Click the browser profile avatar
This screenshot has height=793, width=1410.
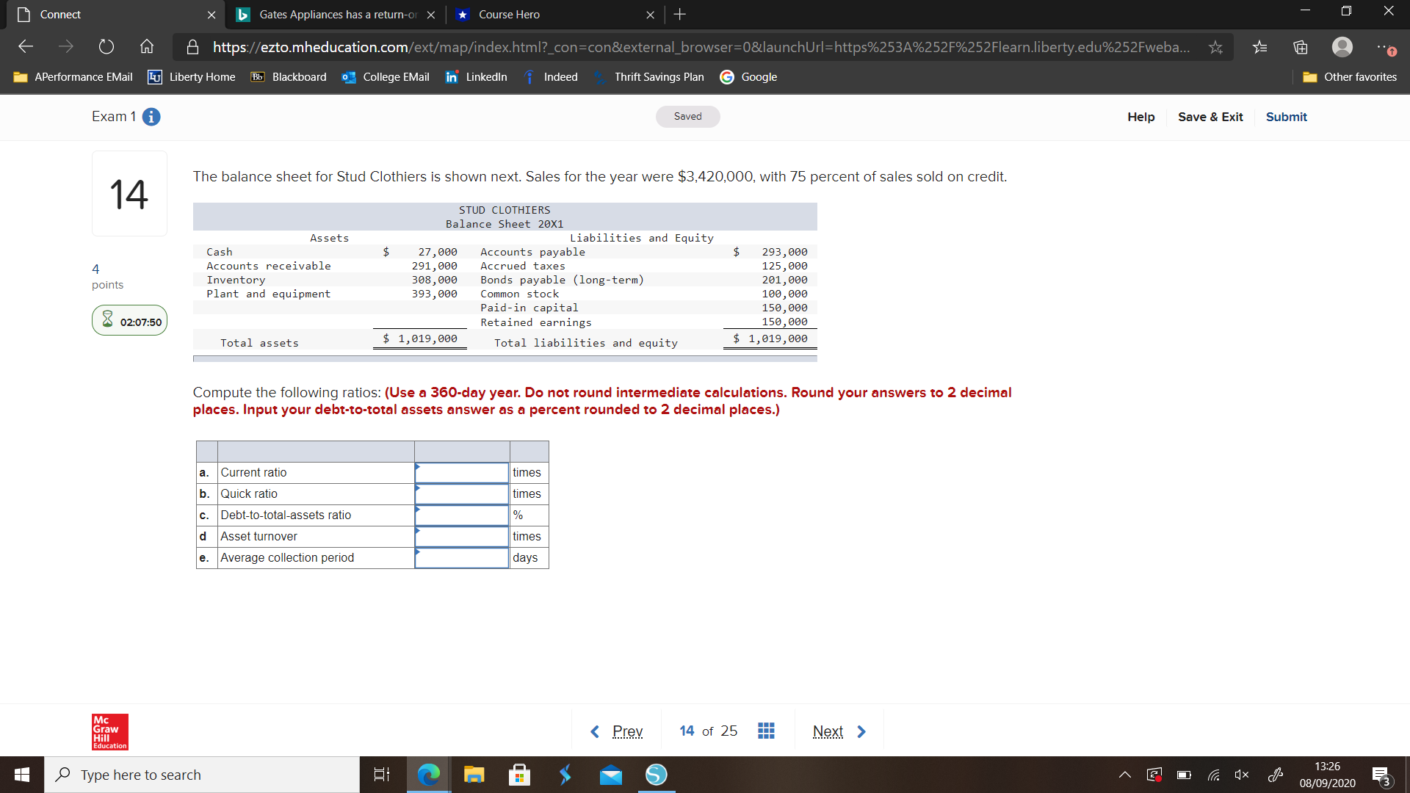click(x=1342, y=47)
